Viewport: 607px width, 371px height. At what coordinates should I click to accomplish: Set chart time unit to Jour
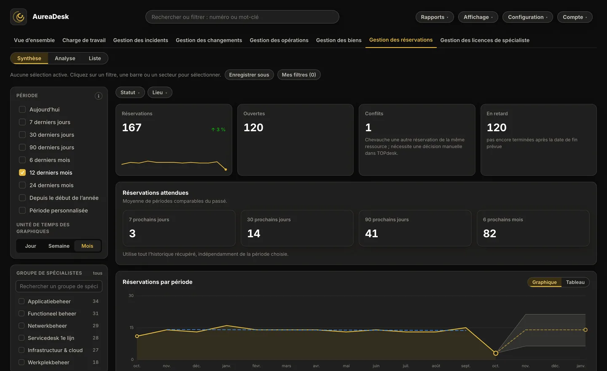coord(31,246)
